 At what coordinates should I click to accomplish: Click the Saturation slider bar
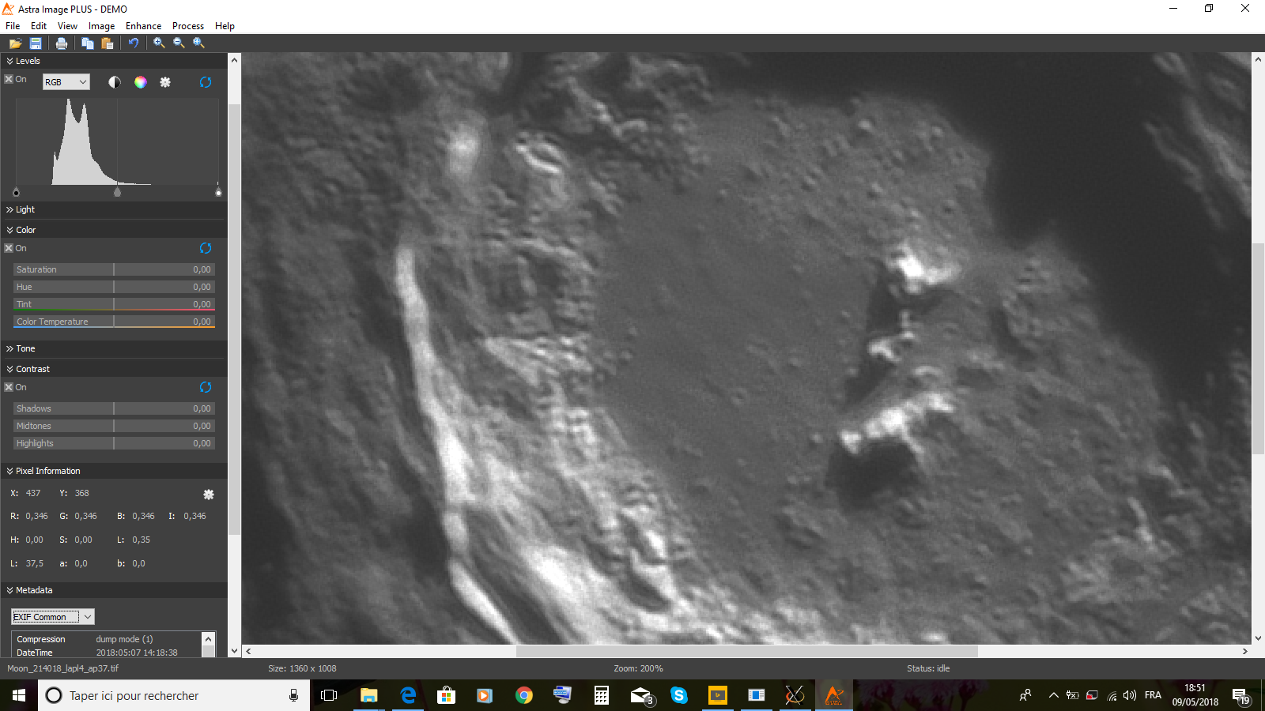(x=114, y=269)
